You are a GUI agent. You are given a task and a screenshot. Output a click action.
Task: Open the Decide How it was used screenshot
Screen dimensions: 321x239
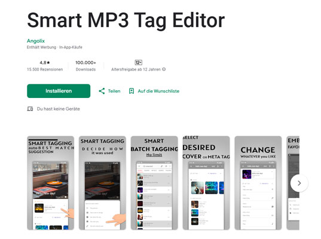[102, 183]
